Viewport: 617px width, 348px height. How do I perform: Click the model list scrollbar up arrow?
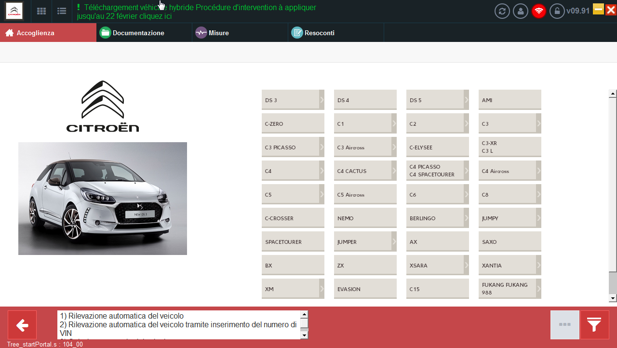tap(613, 94)
